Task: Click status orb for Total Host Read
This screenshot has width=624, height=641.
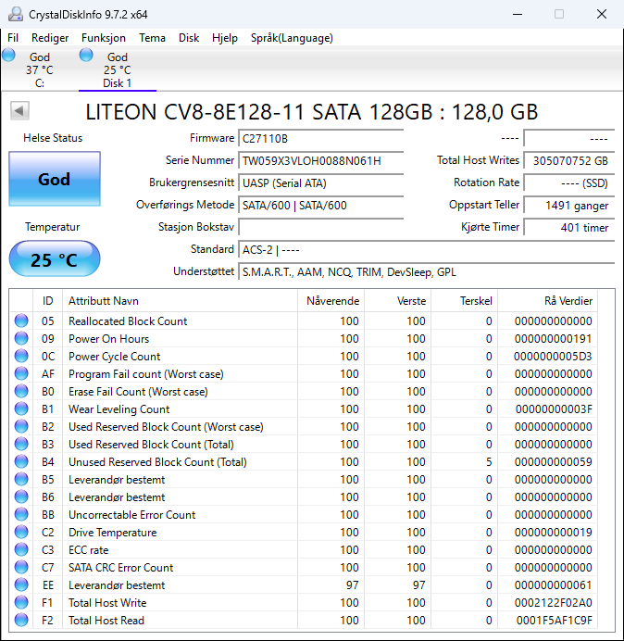Action: [21, 620]
